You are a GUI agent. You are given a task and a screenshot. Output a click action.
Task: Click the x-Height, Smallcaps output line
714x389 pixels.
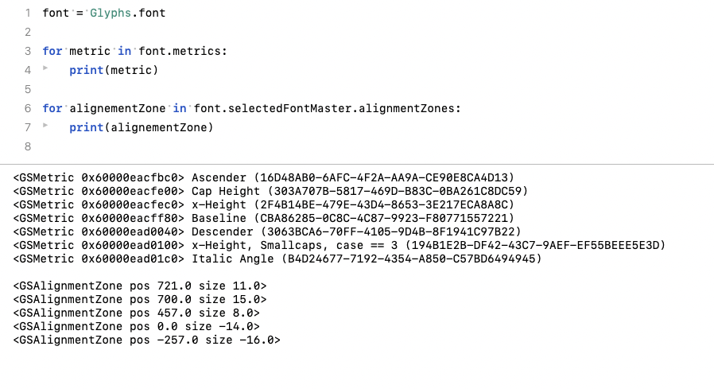pos(339,245)
